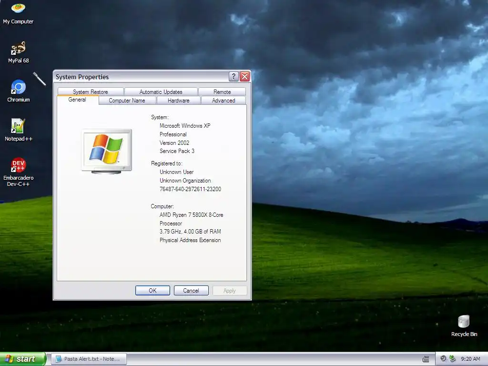Switch to the System Restore tab
488x366 pixels.
(x=90, y=92)
